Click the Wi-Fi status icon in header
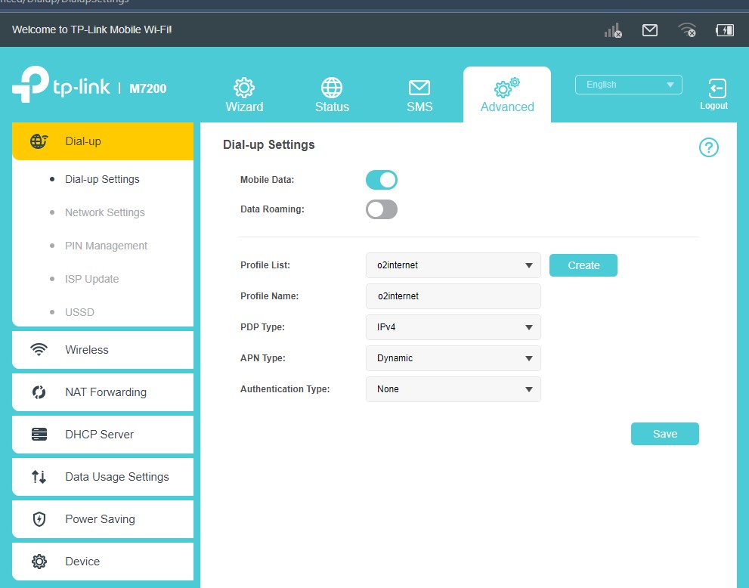749x588 pixels. pyautogui.click(x=687, y=30)
